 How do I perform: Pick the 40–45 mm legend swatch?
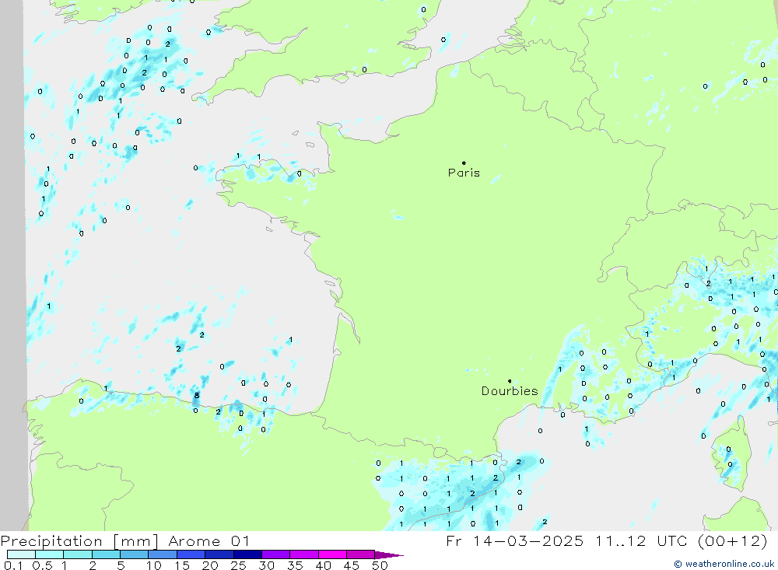(x=332, y=554)
